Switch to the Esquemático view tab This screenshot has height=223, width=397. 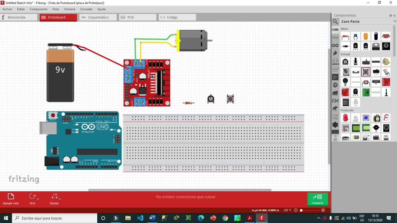[98, 17]
